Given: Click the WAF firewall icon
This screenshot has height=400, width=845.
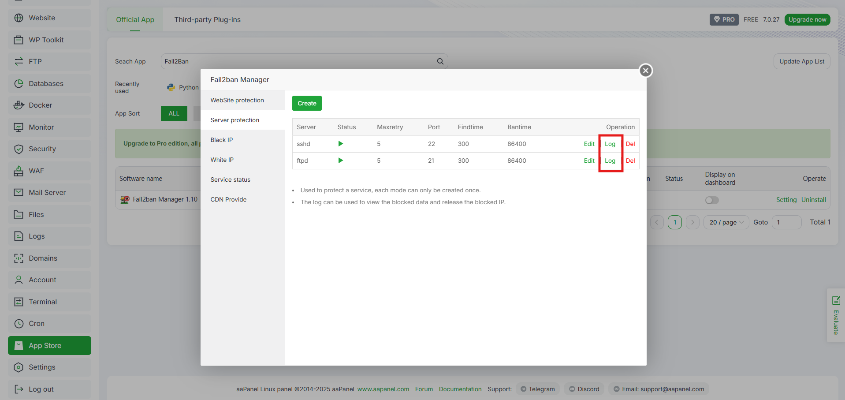Looking at the screenshot, I should (19, 171).
